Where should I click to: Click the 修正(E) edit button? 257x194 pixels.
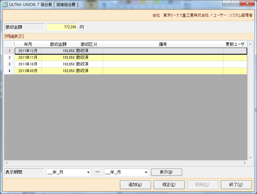coord(169,185)
